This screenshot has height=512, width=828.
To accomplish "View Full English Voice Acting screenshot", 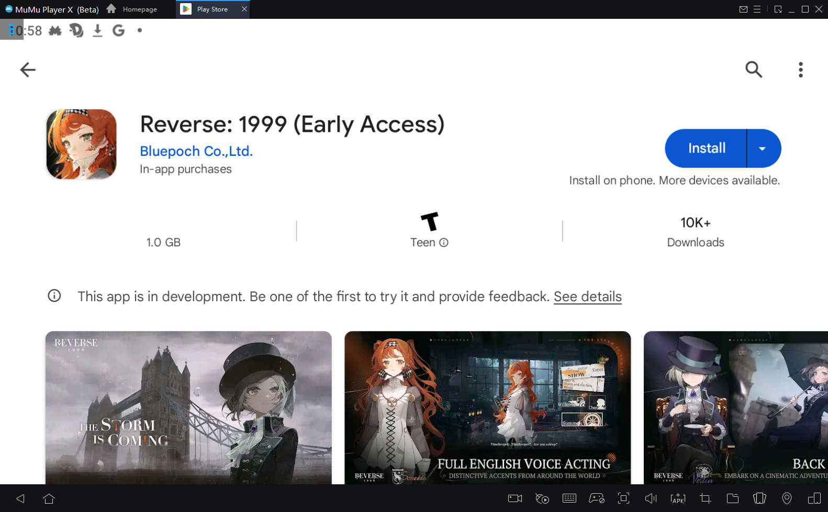I will [x=487, y=407].
